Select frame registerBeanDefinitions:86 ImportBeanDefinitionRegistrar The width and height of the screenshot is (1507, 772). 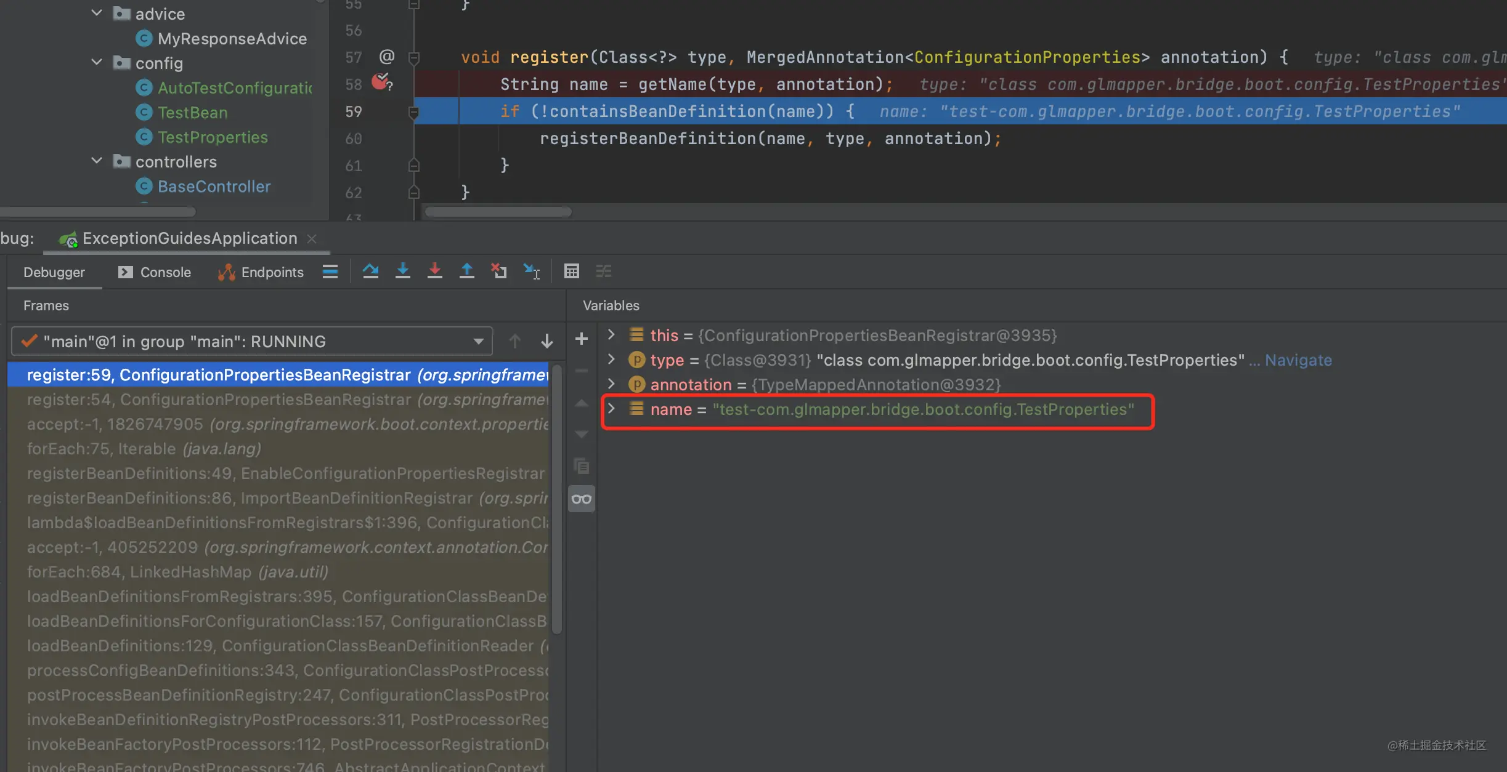pyautogui.click(x=278, y=498)
